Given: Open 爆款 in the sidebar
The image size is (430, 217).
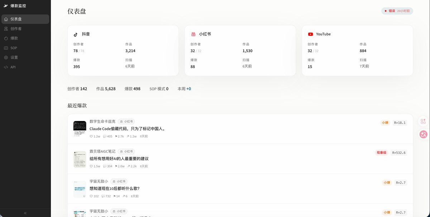Looking at the screenshot, I should 25,38.
